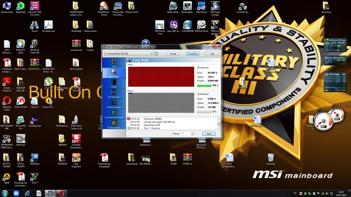Open MSI Live Update 6 desktop icon

coord(215,27)
